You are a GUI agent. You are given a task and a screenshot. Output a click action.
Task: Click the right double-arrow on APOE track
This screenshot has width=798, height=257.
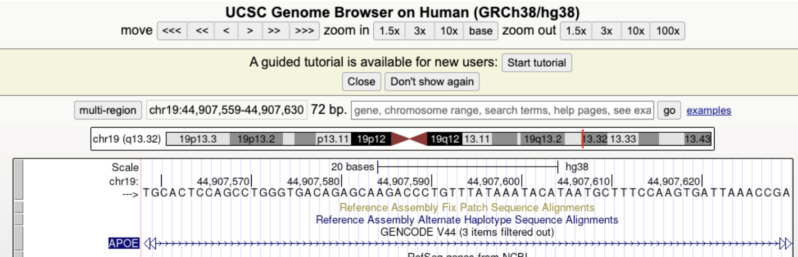click(x=785, y=244)
